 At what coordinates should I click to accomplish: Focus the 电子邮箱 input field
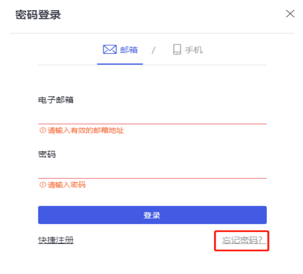coord(152,115)
